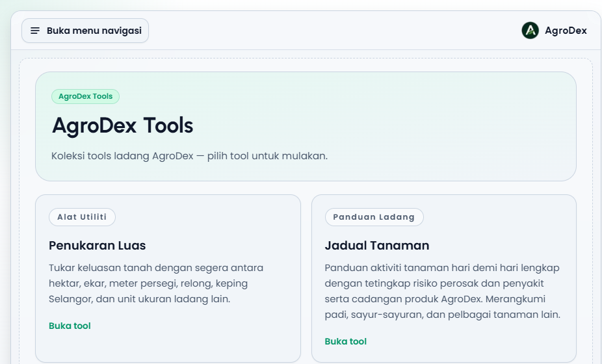Select the Alat Utiliti tag
The image size is (602, 364).
tap(82, 217)
